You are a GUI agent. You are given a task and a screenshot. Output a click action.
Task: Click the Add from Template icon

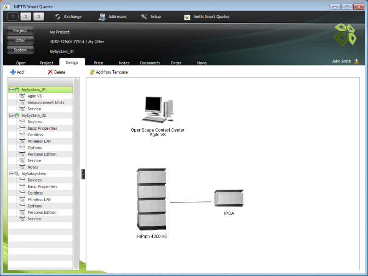tap(92, 72)
